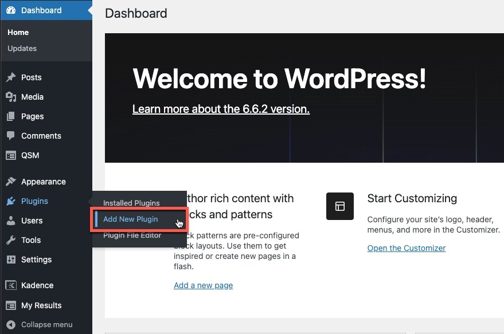Open the Tools menu
504x334 pixels.
click(31, 240)
